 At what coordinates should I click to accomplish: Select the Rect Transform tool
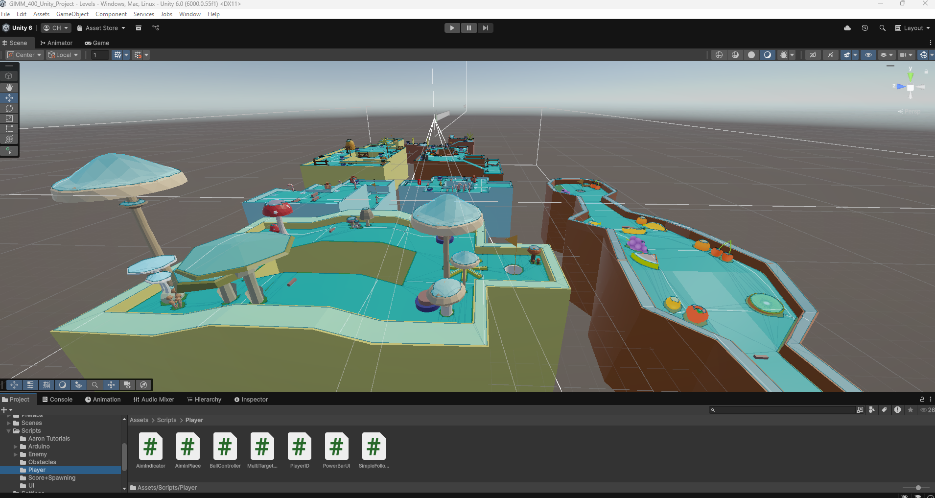pos(9,129)
